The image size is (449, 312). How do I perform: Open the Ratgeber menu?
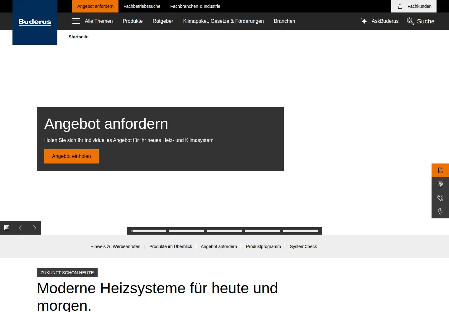click(163, 21)
